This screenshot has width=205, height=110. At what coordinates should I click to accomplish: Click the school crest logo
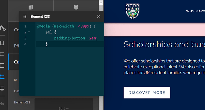(x=133, y=11)
